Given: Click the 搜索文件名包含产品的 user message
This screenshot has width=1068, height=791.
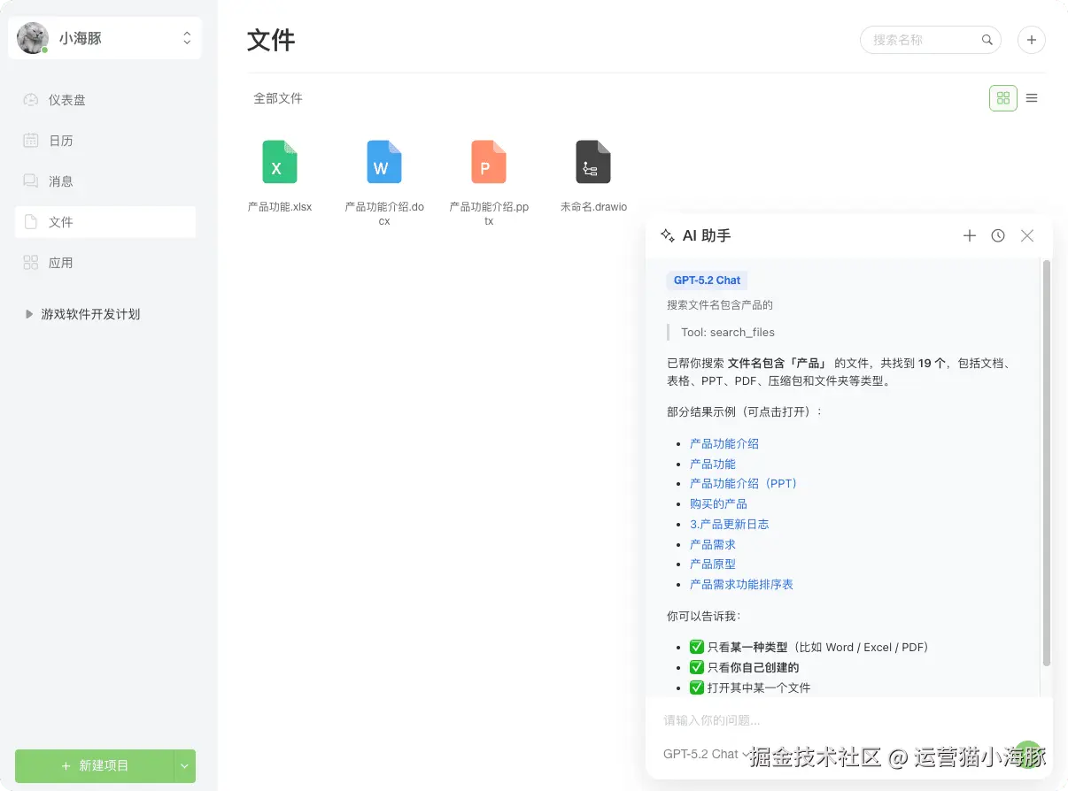Looking at the screenshot, I should click(x=720, y=305).
